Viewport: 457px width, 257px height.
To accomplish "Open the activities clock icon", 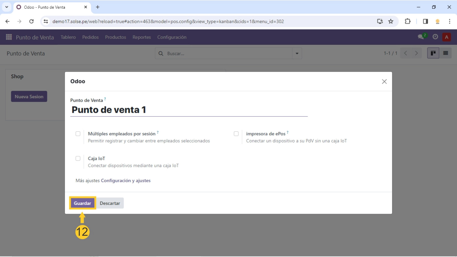I will [x=435, y=37].
